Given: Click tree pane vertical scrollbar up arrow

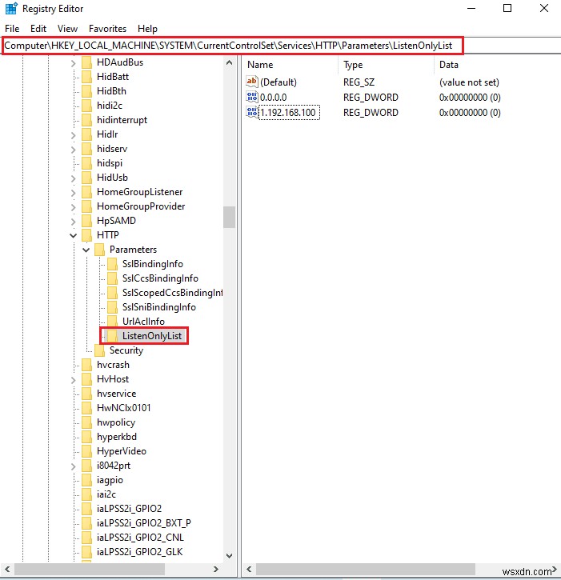Looking at the screenshot, I should point(229,62).
